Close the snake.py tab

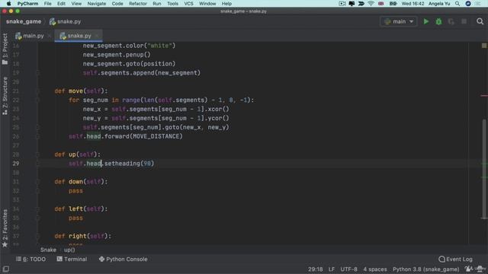pyautogui.click(x=97, y=36)
